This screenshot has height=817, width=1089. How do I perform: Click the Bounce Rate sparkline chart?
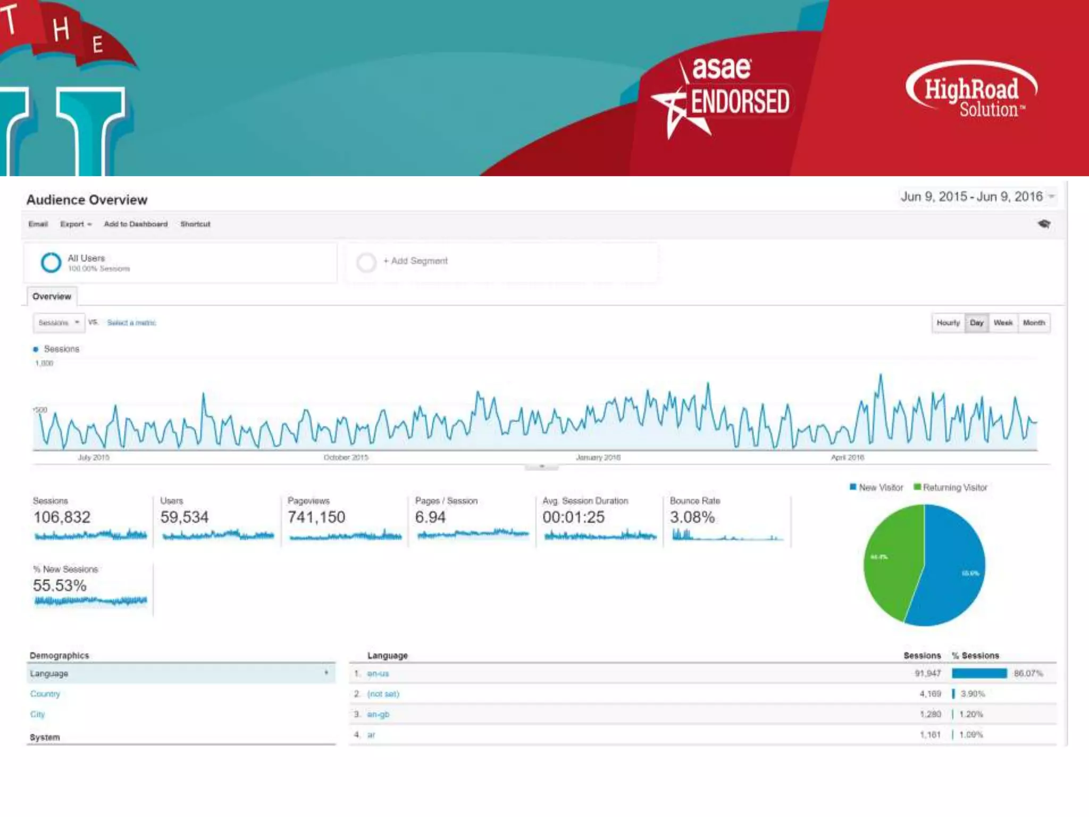(726, 535)
